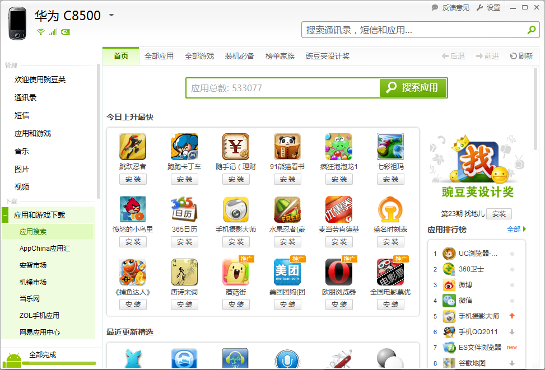
Task: Open the 水果忍者 Fruit Ninja icon
Action: pyautogui.click(x=287, y=209)
